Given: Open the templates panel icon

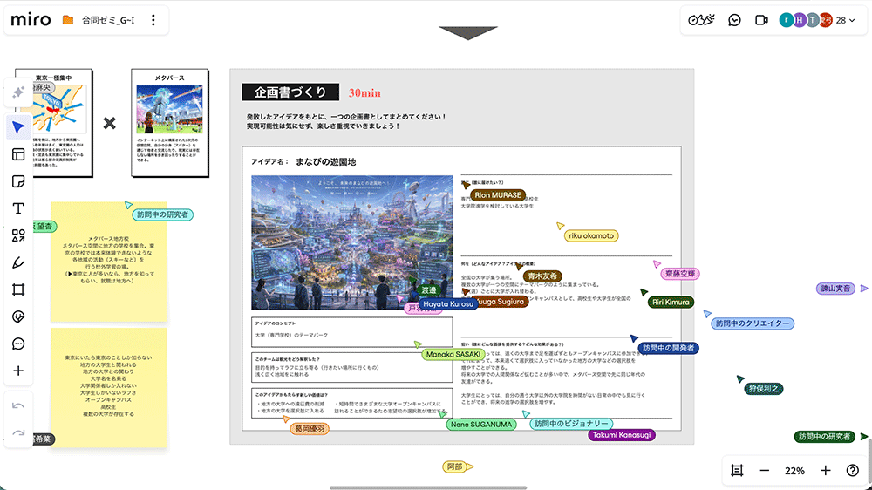Looking at the screenshot, I should click(18, 154).
